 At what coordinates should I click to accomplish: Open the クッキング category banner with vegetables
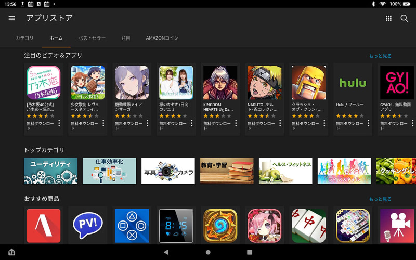tap(396, 171)
